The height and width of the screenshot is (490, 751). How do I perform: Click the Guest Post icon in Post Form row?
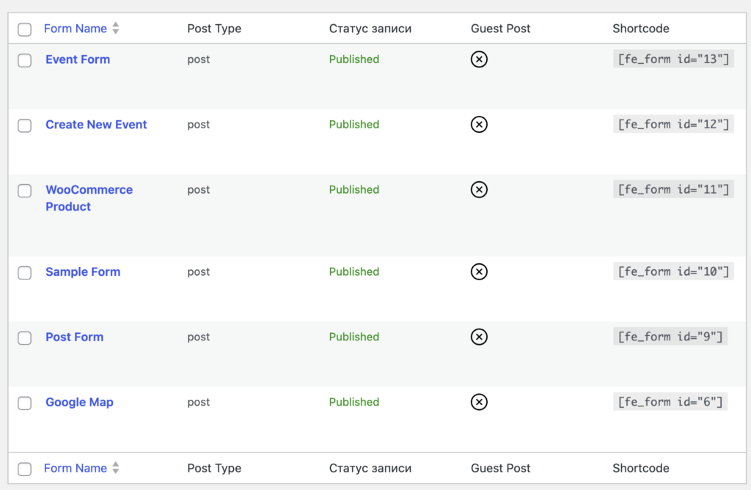point(479,337)
